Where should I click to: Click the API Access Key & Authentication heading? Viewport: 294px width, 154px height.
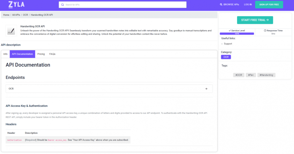tap(26, 106)
